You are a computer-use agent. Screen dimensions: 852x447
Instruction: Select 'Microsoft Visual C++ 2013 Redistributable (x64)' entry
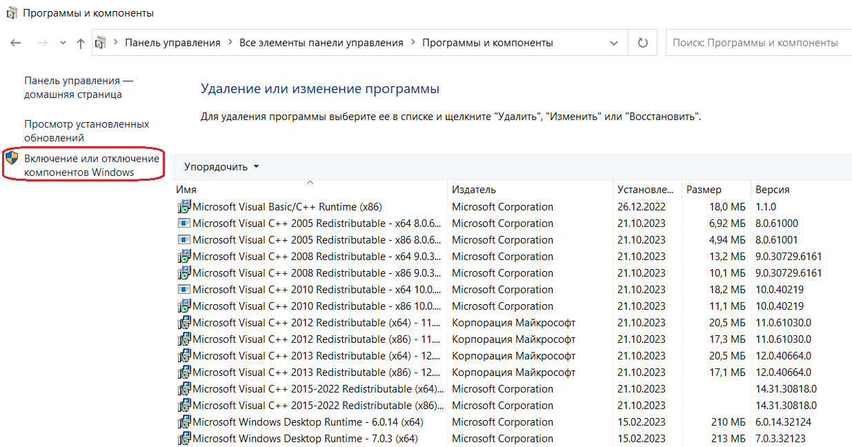click(317, 356)
